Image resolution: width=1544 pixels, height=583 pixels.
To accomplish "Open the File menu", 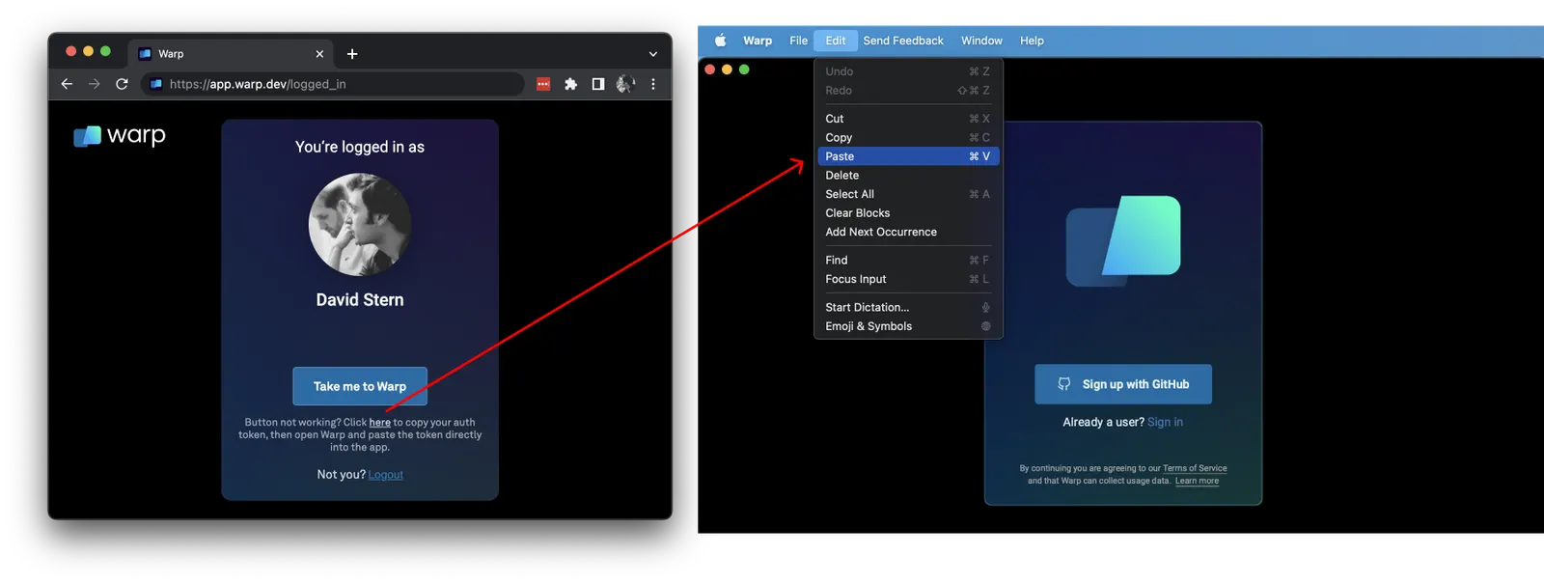I will 798,41.
